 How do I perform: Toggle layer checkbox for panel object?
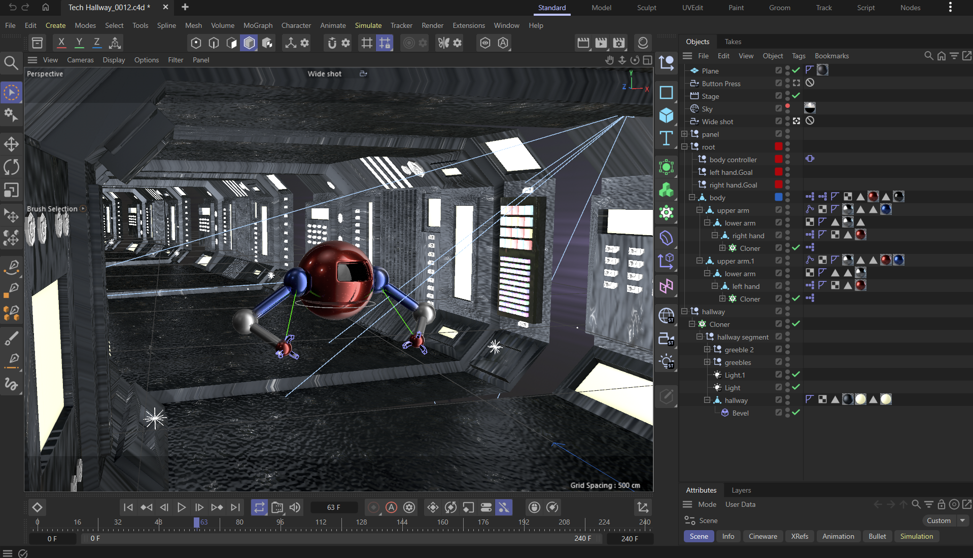778,134
